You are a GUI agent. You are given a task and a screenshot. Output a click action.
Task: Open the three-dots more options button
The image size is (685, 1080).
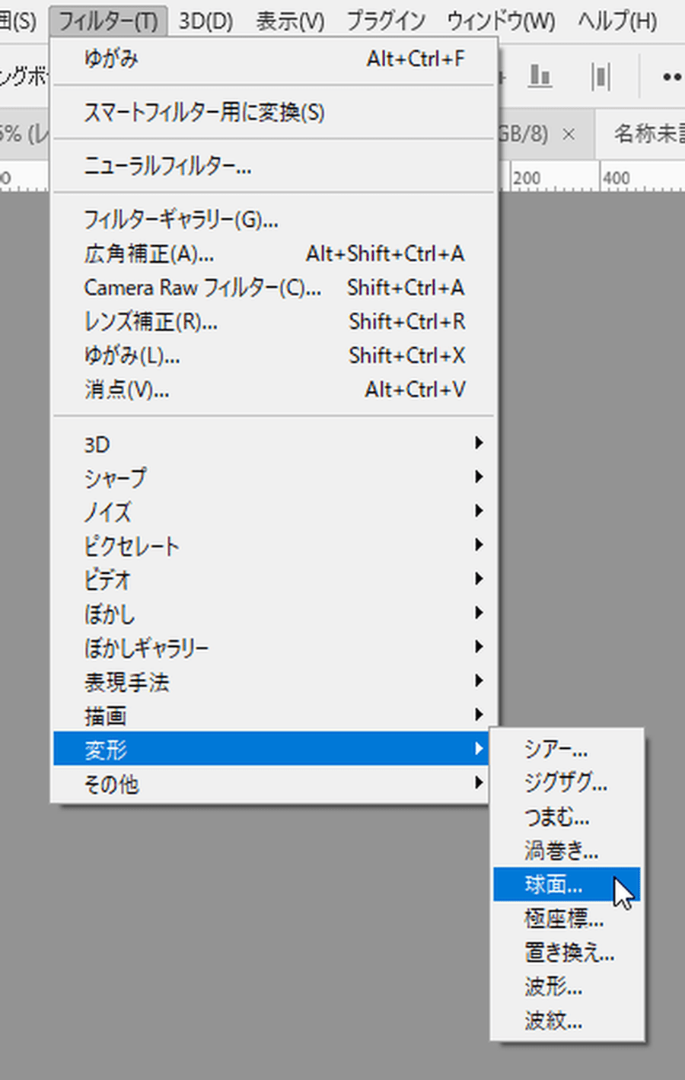click(x=671, y=77)
